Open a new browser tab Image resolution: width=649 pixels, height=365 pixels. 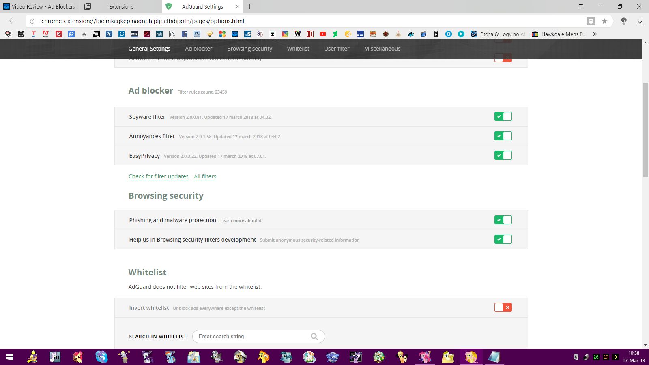[250, 6]
